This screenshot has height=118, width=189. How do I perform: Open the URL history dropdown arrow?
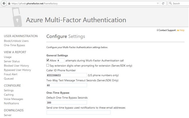point(158,3)
